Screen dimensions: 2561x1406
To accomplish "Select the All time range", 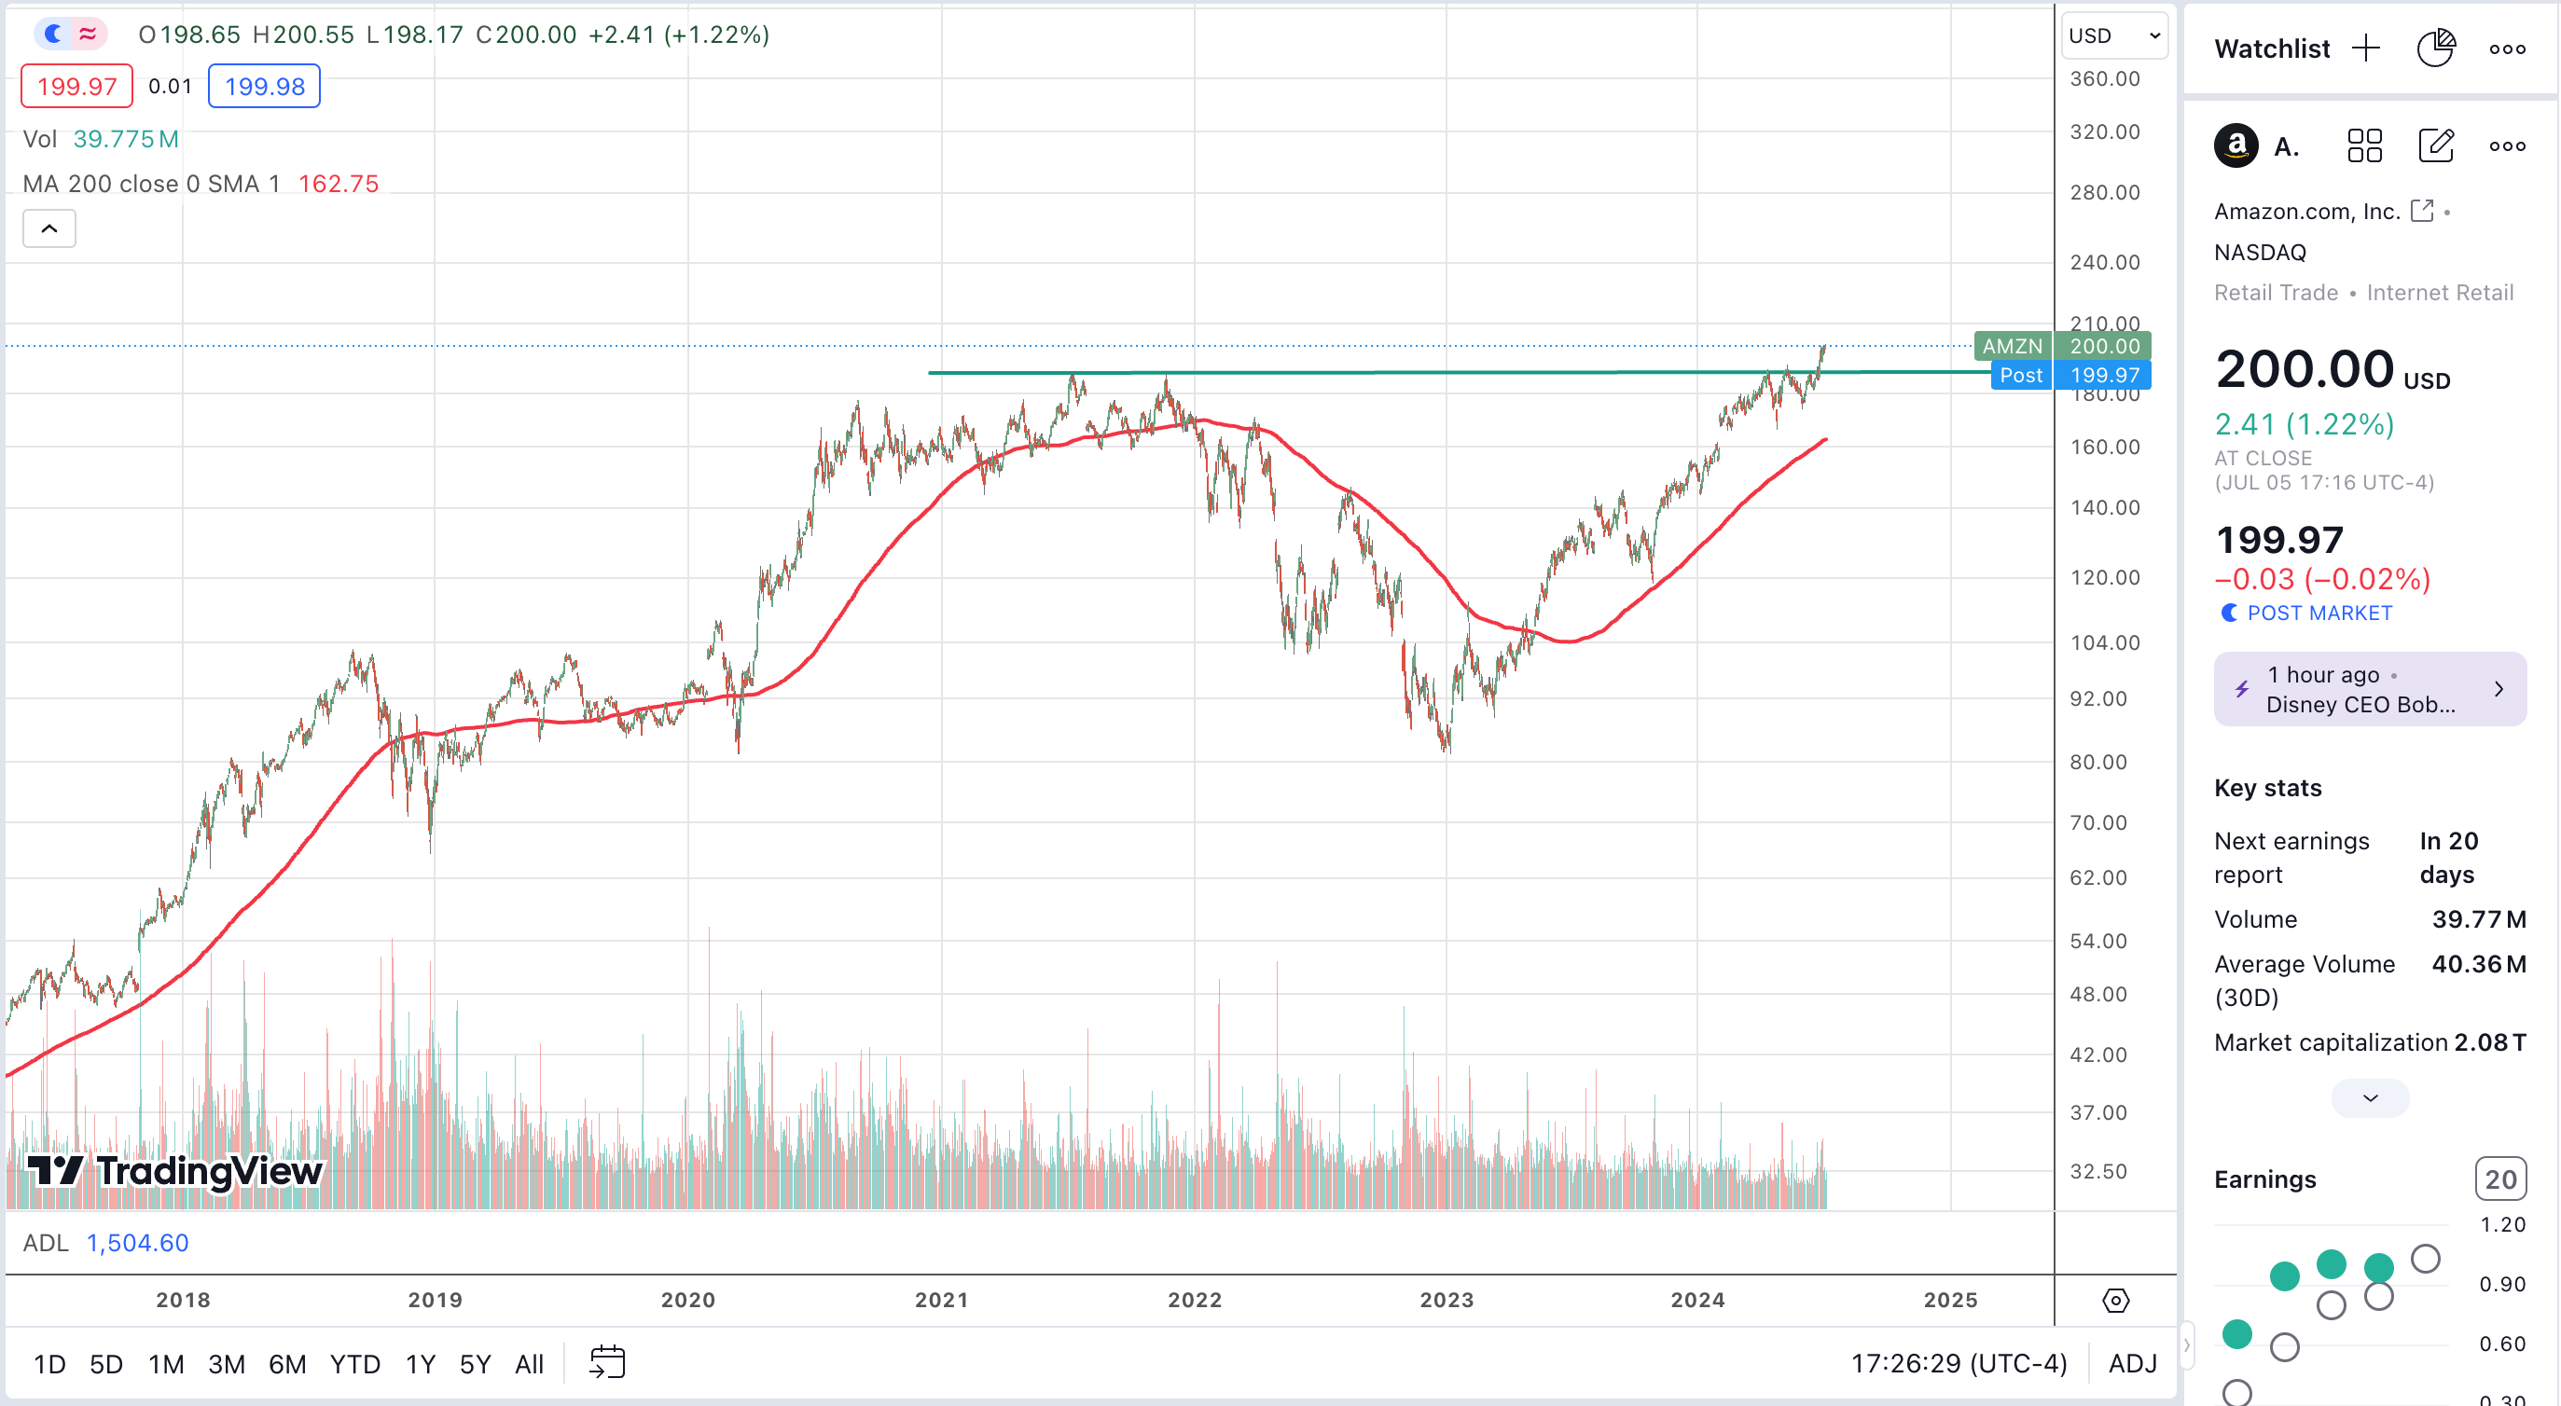I will pyautogui.click(x=529, y=1363).
